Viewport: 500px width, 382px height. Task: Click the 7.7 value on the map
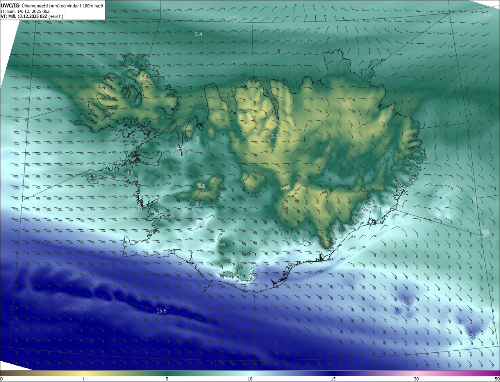[x=416, y=256]
